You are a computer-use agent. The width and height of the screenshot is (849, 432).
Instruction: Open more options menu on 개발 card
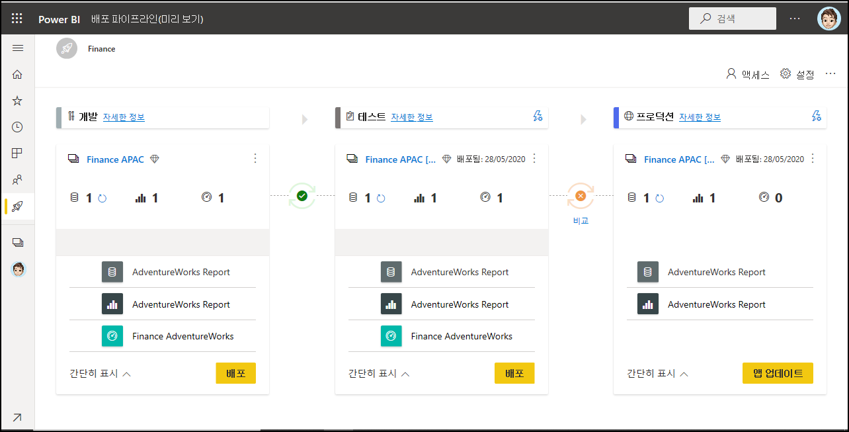click(255, 159)
